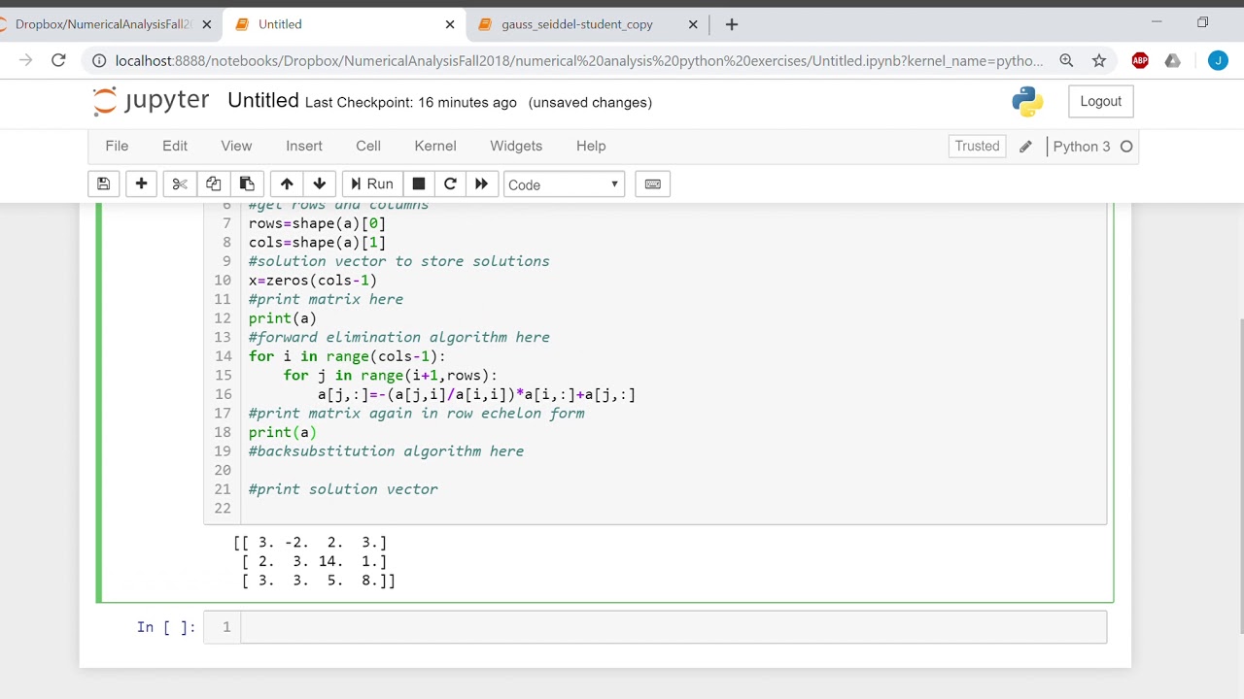Click the Trusted notebook indicator

point(977,146)
